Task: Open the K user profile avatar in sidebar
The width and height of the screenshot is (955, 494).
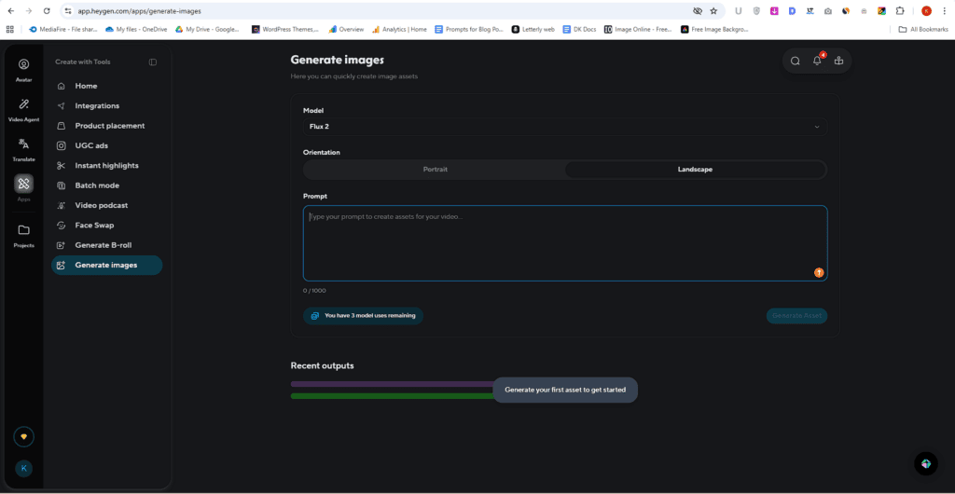Action: [23, 468]
